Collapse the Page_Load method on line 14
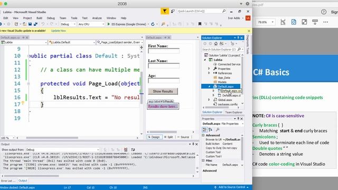 point(28,83)
